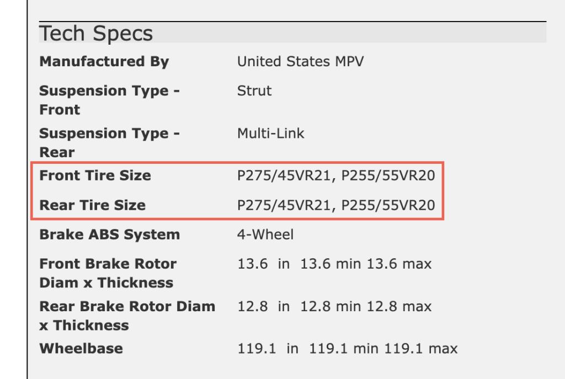The image size is (565, 379).
Task: Select the Manufactured By label
Action: (104, 62)
